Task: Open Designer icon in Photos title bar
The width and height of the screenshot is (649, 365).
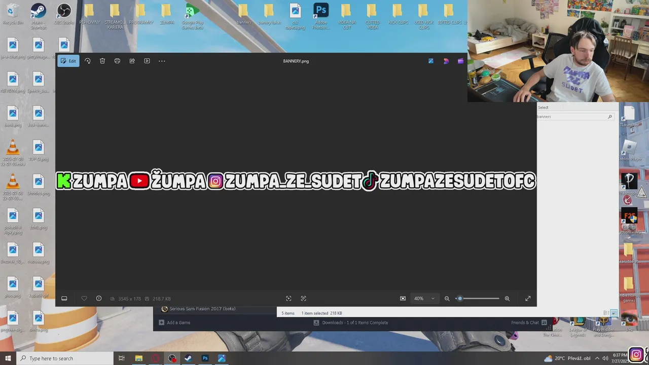Action: click(x=446, y=61)
